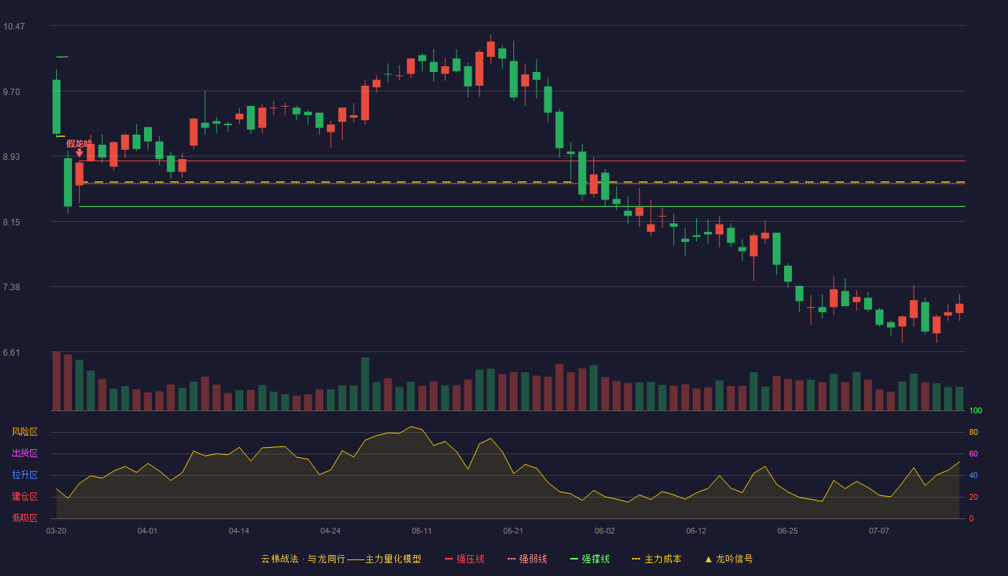Select the 风险区 zone label
The image size is (1008, 576).
pos(24,432)
